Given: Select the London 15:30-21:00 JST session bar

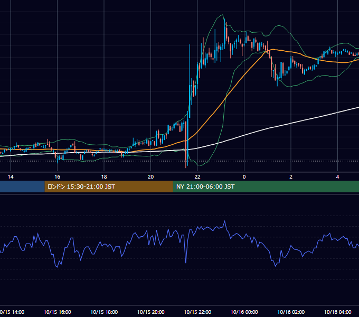Looking at the screenshot, I should tap(109, 187).
